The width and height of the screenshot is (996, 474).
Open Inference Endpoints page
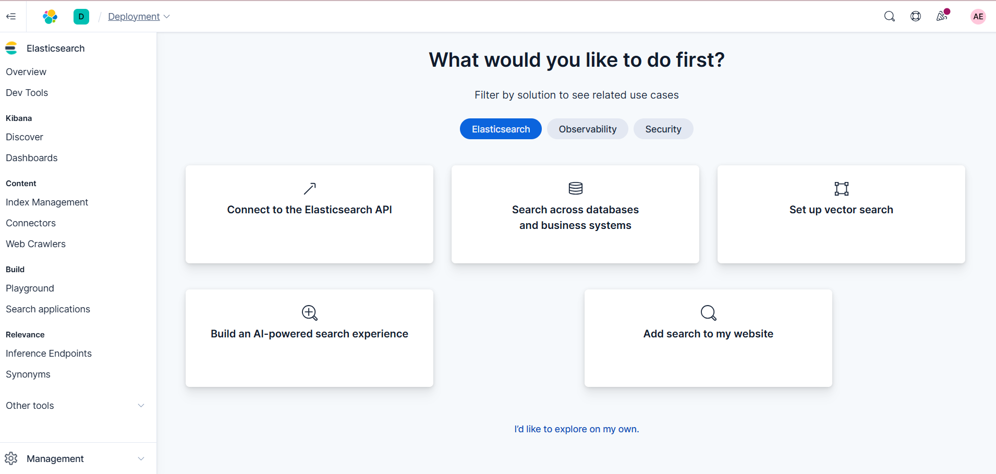(48, 354)
